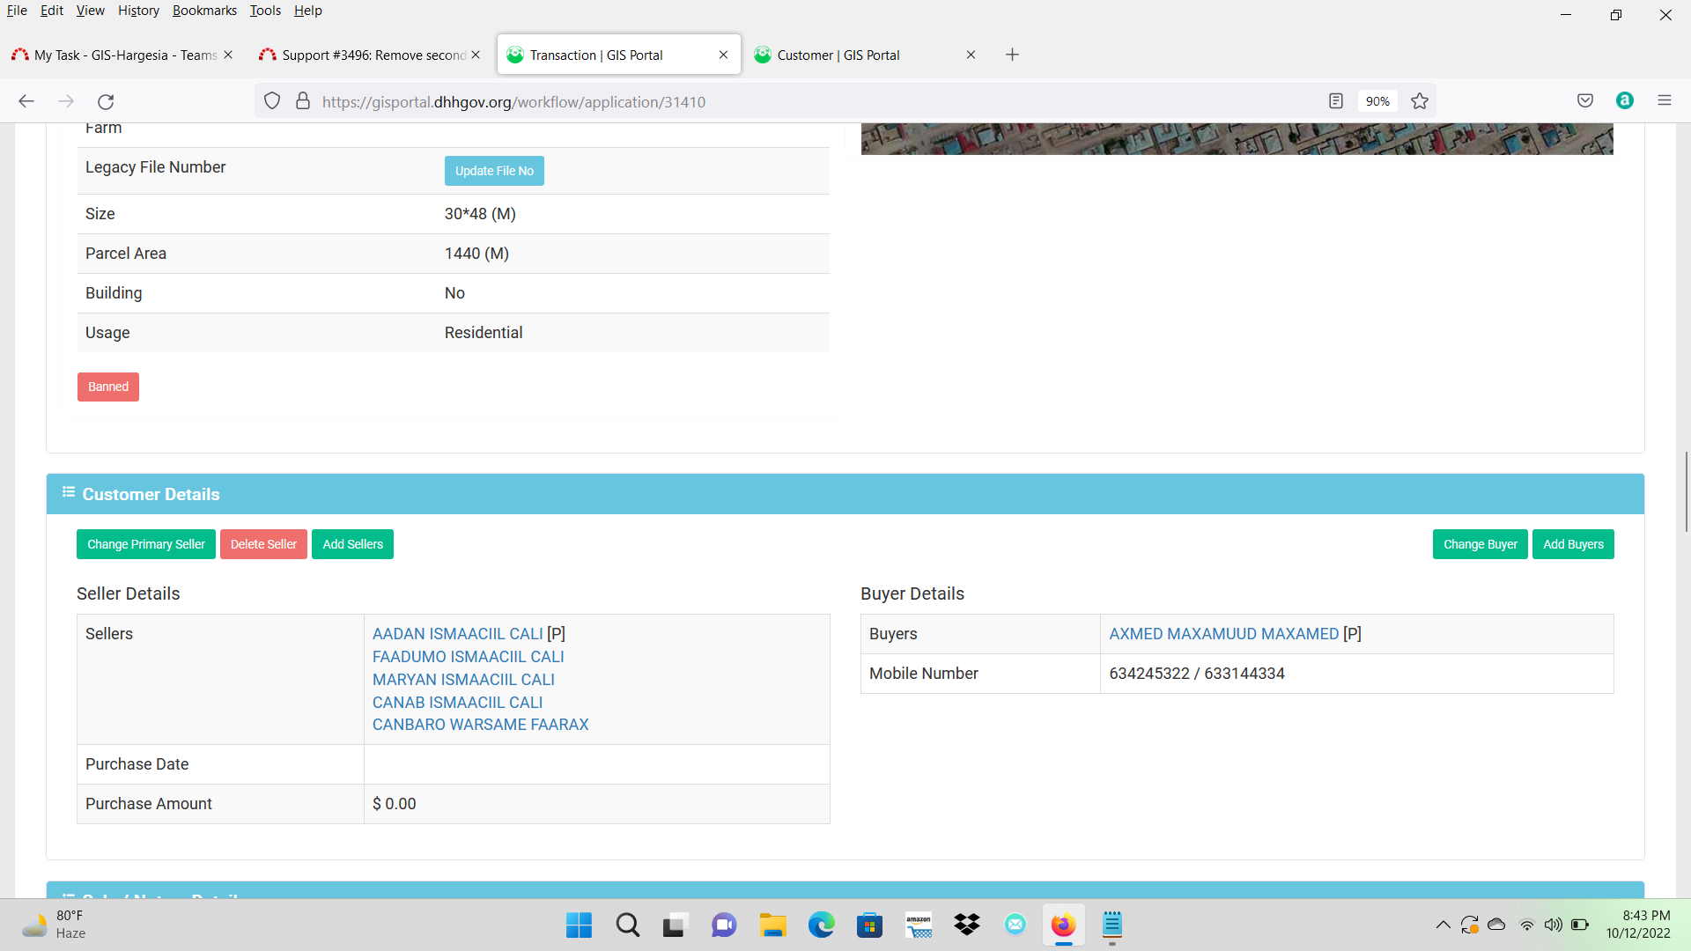Viewport: 1691px width, 951px height.
Task: Click the red Banned button
Action: pyautogui.click(x=108, y=387)
